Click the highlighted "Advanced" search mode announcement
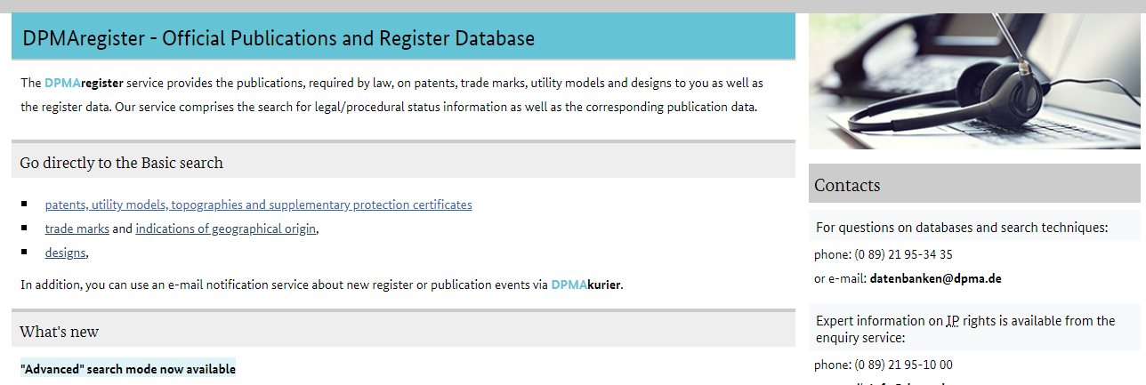Viewport: 1146px width, 385px height. [128, 369]
